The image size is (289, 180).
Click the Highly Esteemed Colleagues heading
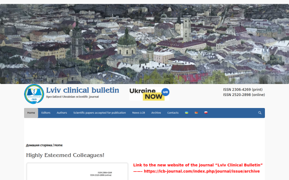point(65,155)
